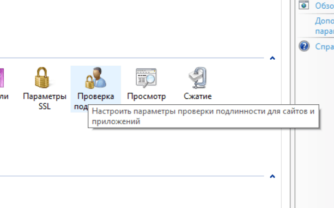Open the Параметры SSL padlock icon
This screenshot has width=334, height=208.
tap(42, 77)
